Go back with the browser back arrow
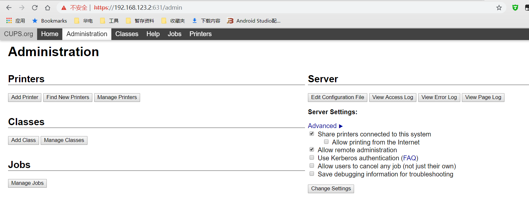The image size is (529, 199). (9, 7)
